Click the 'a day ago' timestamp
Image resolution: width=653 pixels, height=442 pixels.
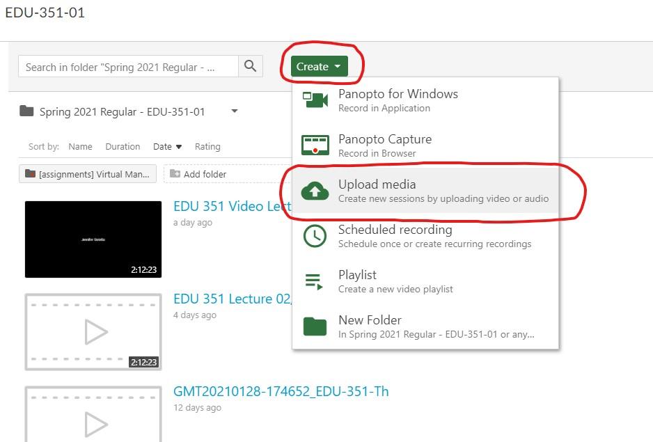[193, 223]
